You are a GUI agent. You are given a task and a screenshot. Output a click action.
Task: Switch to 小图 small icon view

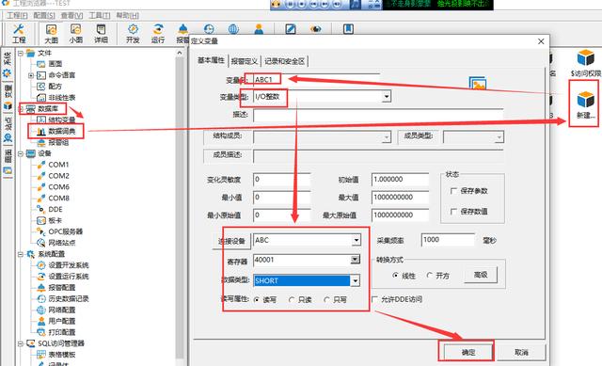[75, 33]
